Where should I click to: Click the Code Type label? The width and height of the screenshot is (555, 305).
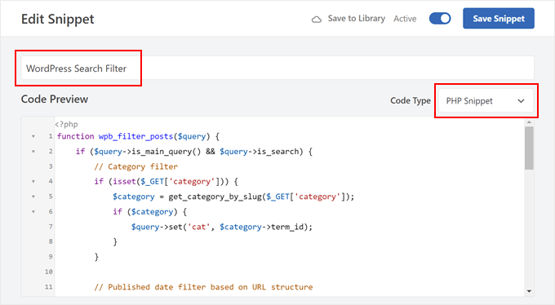(x=411, y=101)
